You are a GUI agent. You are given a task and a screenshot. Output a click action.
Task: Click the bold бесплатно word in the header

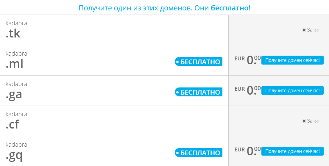(x=230, y=8)
